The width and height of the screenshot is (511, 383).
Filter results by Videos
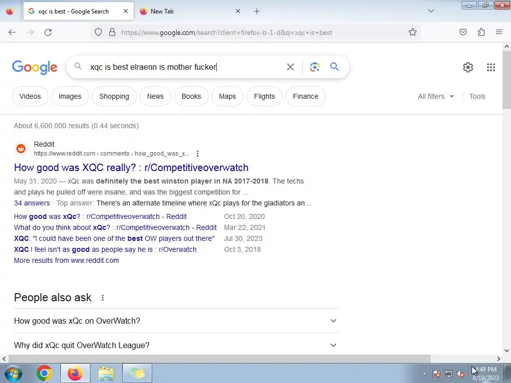(30, 96)
